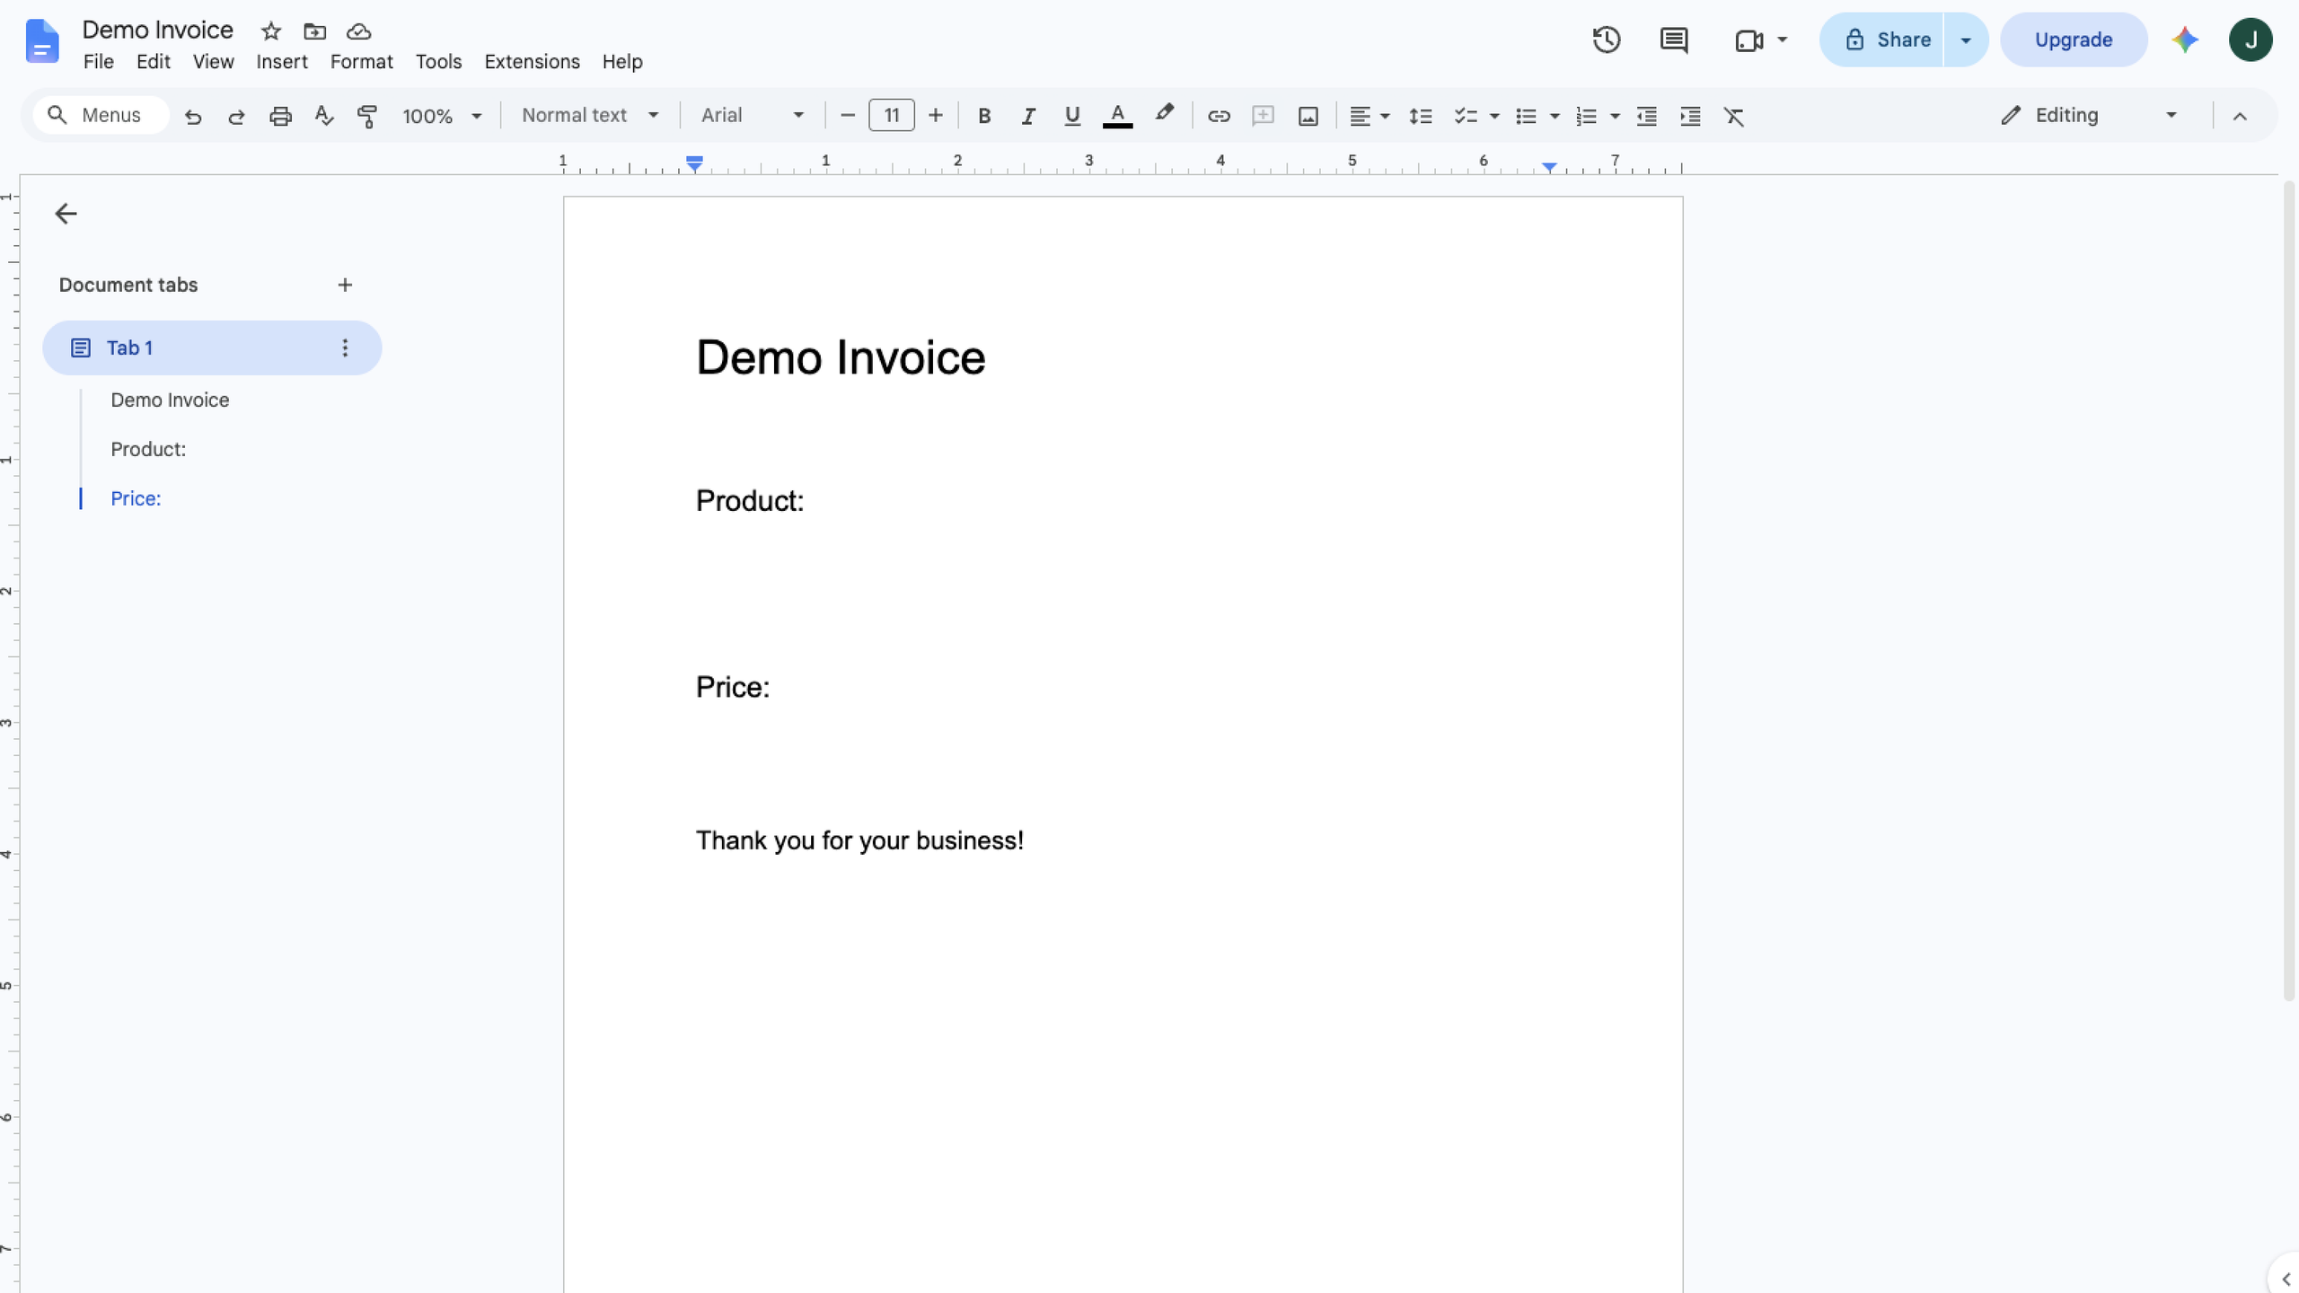Apply a numbered list
The width and height of the screenshot is (2299, 1293).
pos(1586,116)
